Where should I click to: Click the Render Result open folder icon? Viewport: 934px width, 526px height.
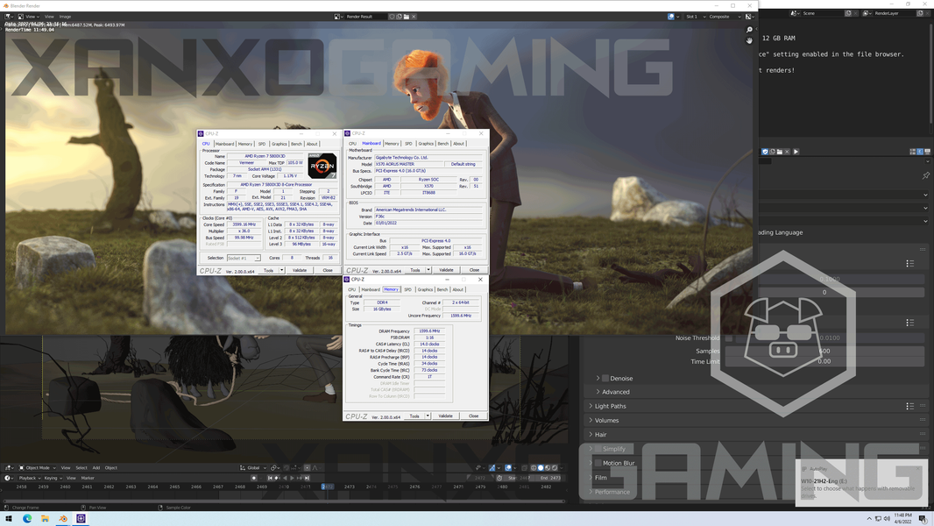[407, 17]
